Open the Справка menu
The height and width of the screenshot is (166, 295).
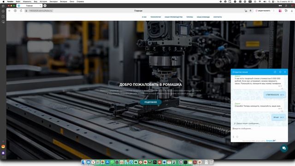80,1
